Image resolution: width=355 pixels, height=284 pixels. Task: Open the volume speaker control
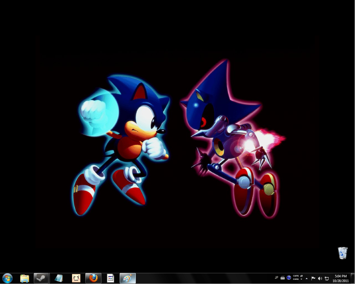pos(320,278)
